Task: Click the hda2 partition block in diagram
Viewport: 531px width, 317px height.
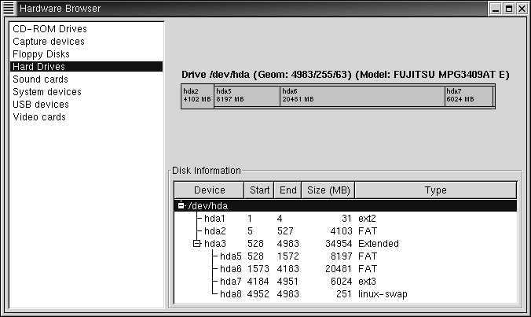Action: click(x=197, y=96)
